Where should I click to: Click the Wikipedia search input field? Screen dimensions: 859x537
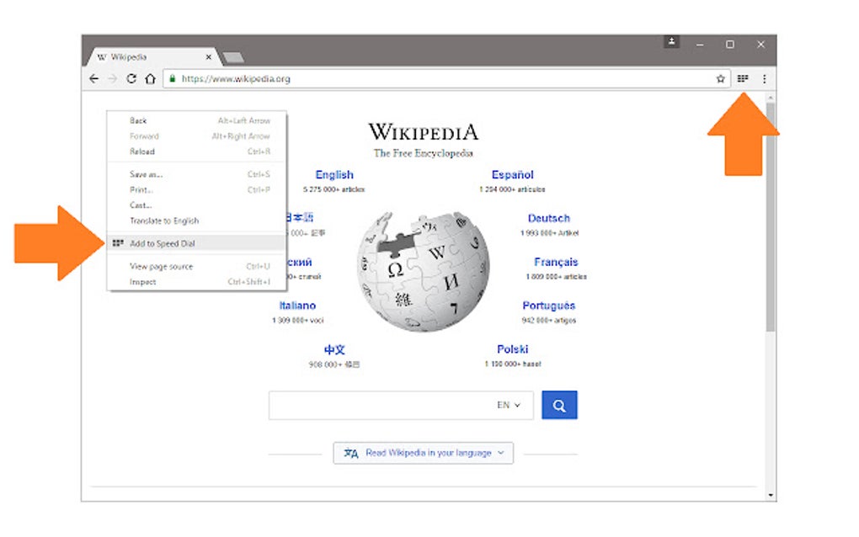tap(381, 405)
